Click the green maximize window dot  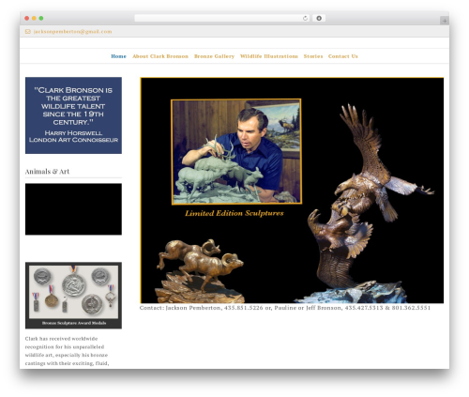pos(41,19)
